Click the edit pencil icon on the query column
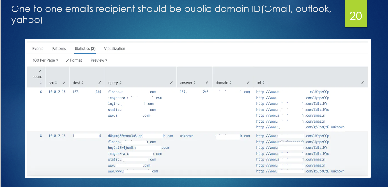This screenshot has width=388, height=187. click(x=172, y=82)
